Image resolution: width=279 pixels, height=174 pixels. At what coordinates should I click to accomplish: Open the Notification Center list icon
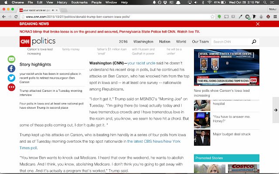coord(272,2)
